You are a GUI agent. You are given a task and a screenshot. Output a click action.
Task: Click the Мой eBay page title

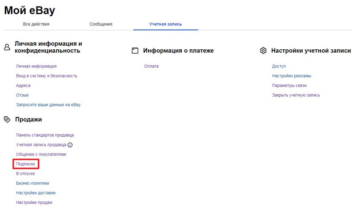coord(29,10)
